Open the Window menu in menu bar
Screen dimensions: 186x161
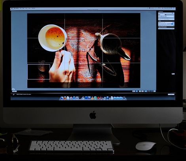33,8
